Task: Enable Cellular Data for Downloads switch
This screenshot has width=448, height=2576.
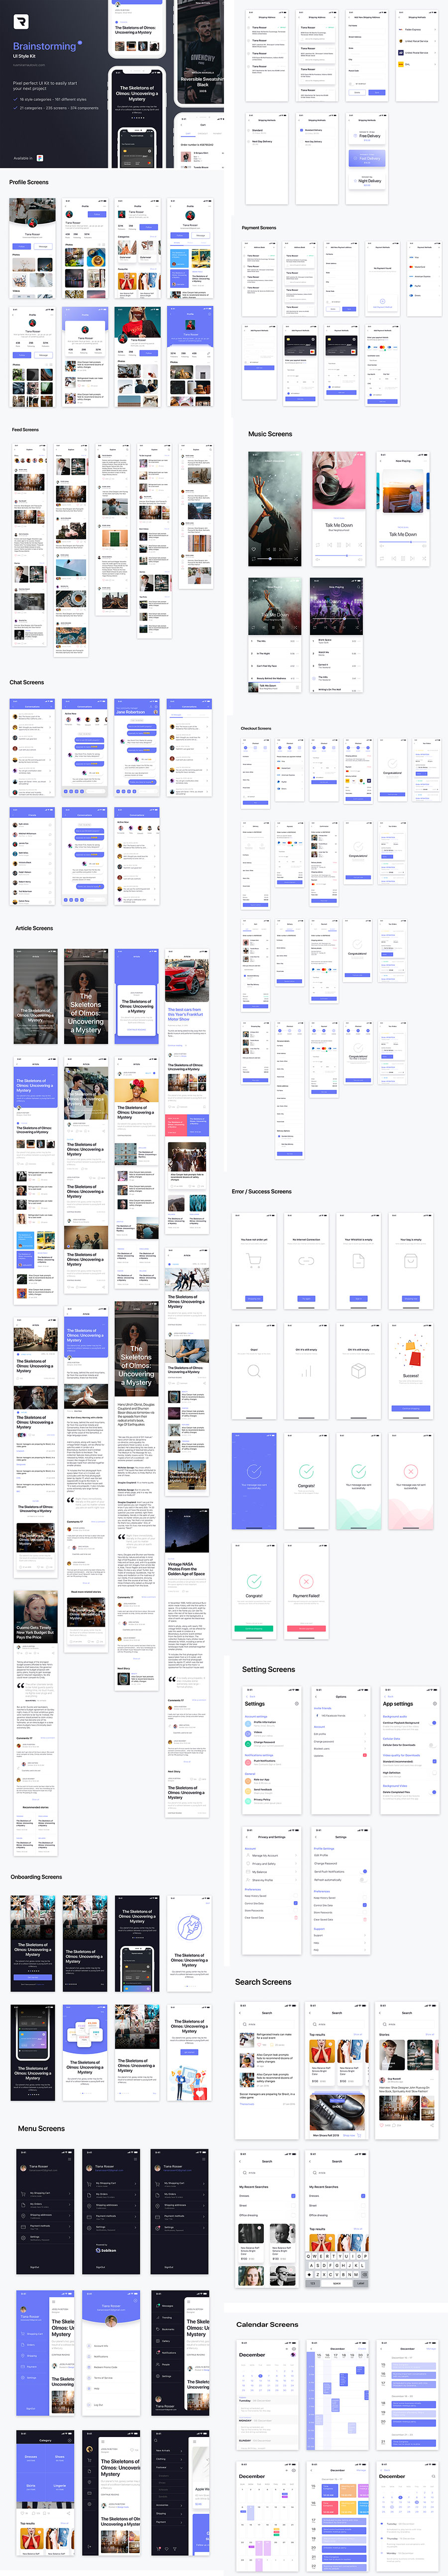Action: point(433,1745)
